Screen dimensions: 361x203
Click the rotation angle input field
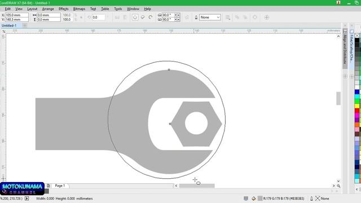coord(98,17)
